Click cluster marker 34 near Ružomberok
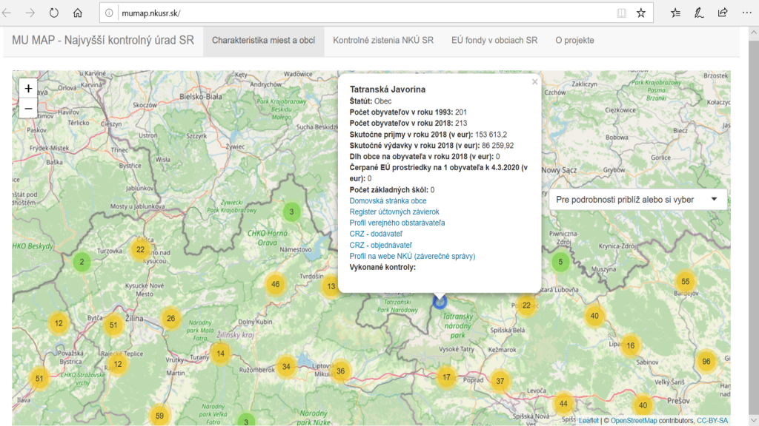This screenshot has height=426, width=759. point(286,367)
